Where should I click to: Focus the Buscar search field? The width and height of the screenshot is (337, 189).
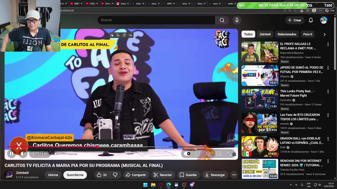pyautogui.click(x=156, y=20)
